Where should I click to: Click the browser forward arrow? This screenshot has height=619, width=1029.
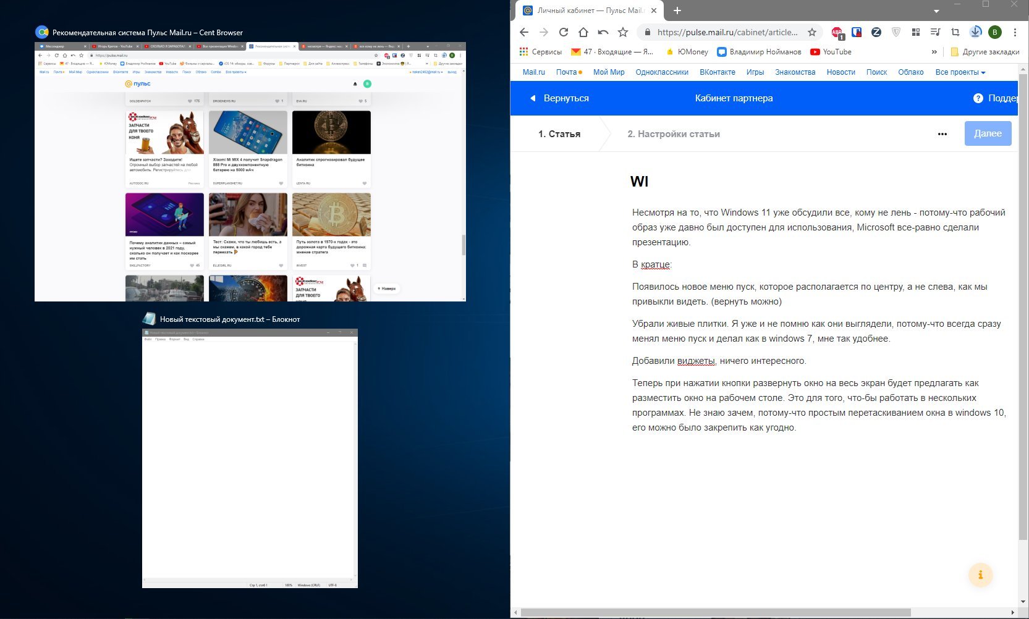[x=544, y=32]
